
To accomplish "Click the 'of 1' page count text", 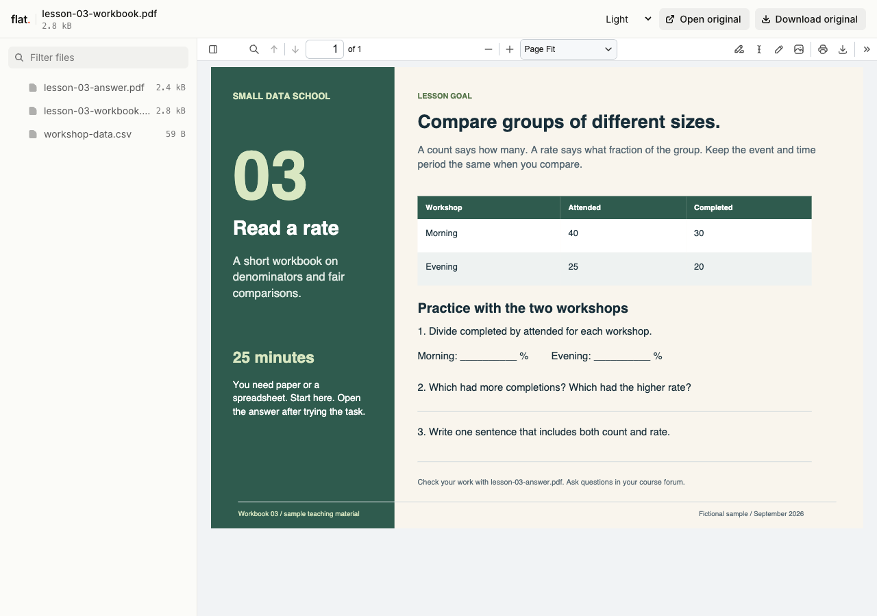I will [x=355, y=49].
